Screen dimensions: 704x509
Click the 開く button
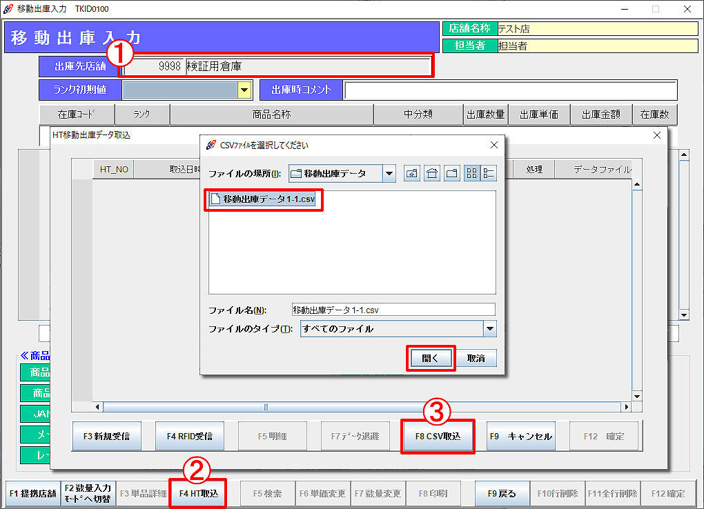point(430,358)
